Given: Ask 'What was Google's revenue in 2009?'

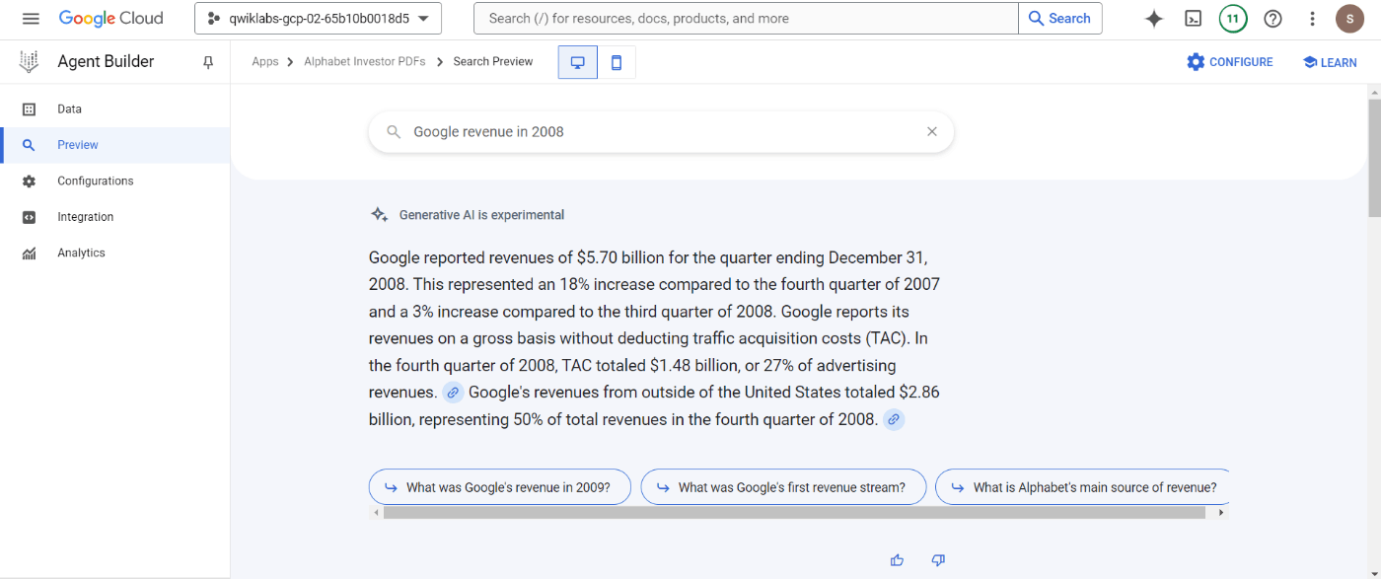Looking at the screenshot, I should 499,487.
